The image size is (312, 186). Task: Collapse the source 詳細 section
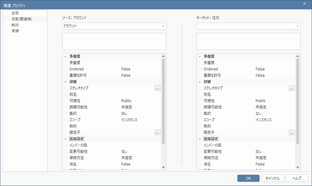click(65, 81)
